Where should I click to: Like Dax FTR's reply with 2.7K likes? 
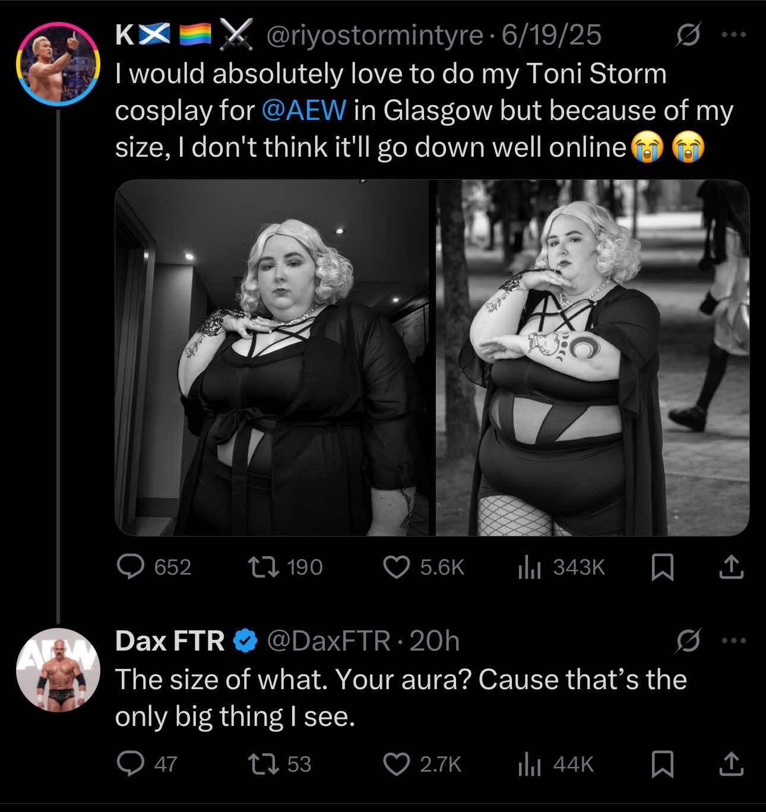395,763
